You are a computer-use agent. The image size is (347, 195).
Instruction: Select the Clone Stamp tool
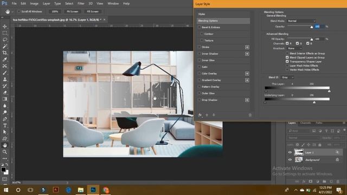coord(5,80)
